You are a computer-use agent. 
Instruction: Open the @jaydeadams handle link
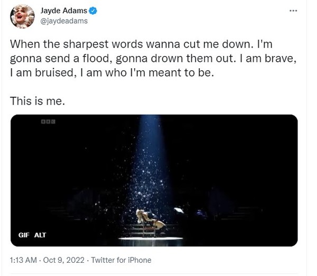tap(64, 21)
